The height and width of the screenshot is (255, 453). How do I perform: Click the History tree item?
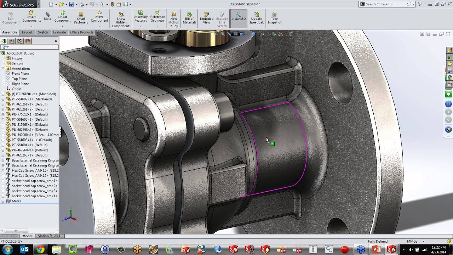coord(17,58)
